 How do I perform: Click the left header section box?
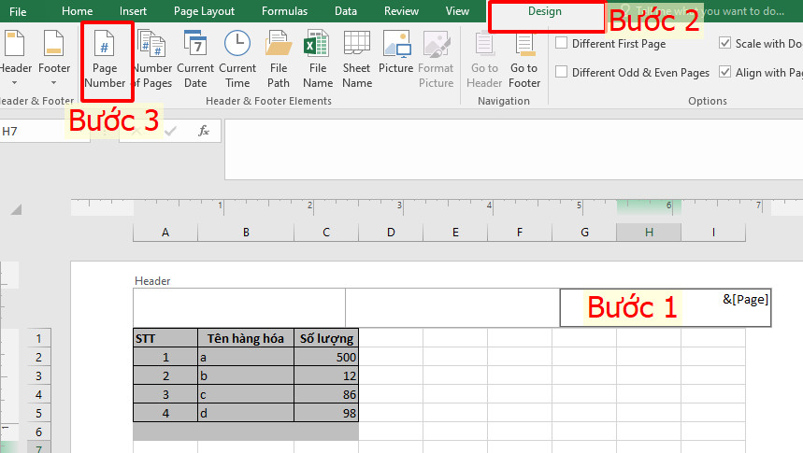point(239,307)
